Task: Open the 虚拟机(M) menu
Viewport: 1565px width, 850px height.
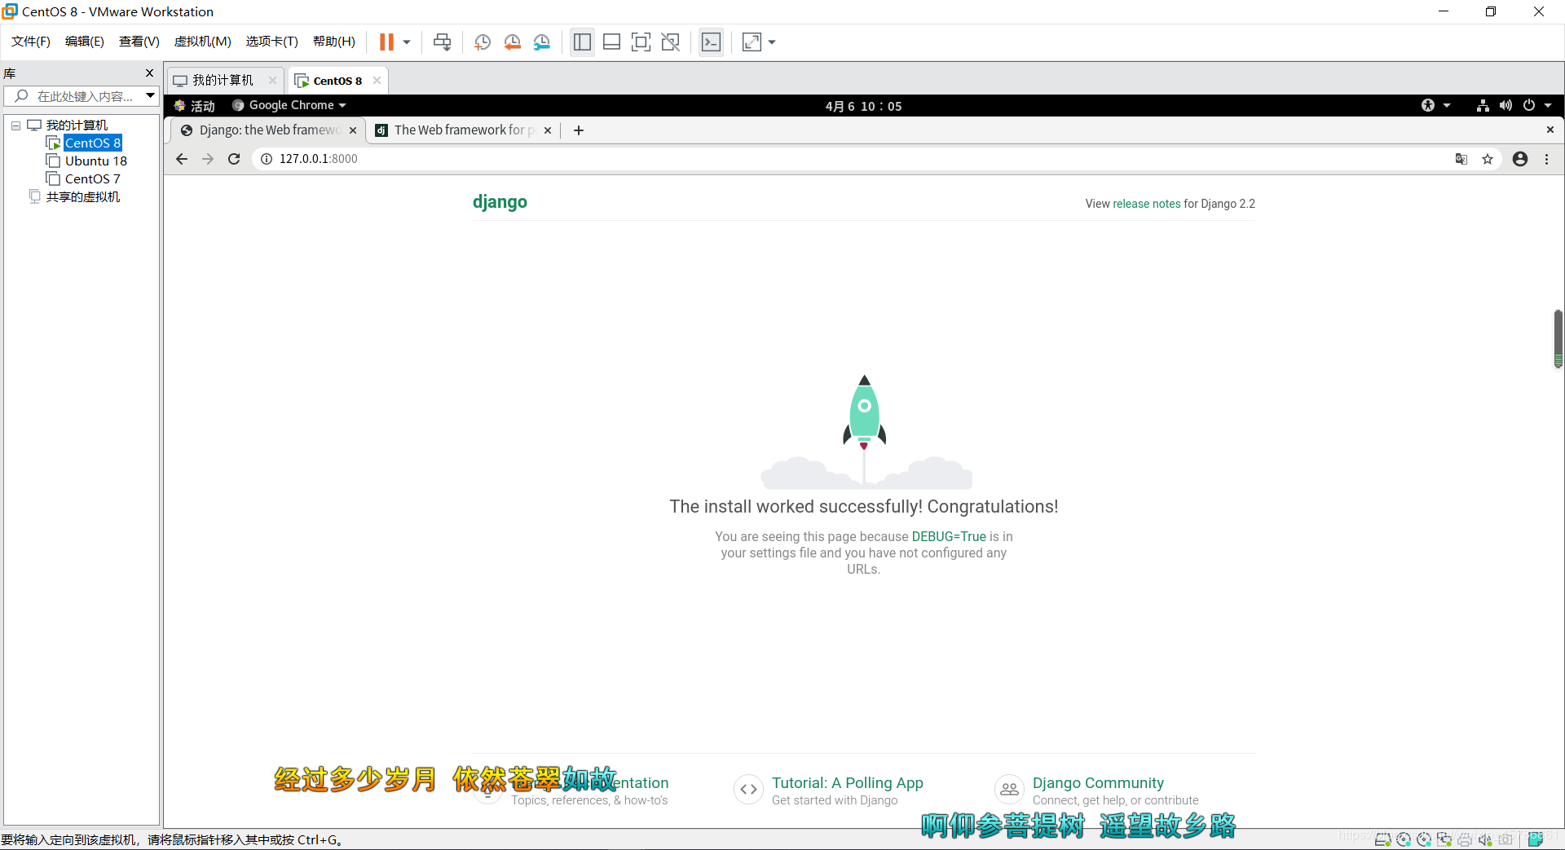Action: 202,42
